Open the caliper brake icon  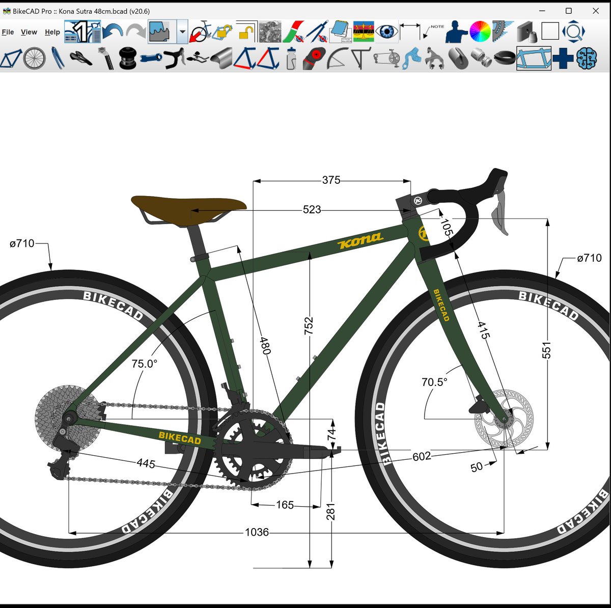click(434, 58)
